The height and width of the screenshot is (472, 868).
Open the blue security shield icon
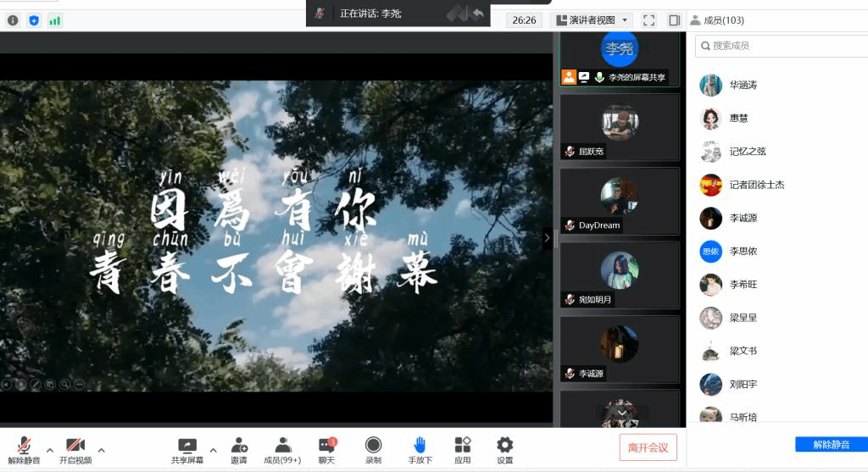click(34, 20)
